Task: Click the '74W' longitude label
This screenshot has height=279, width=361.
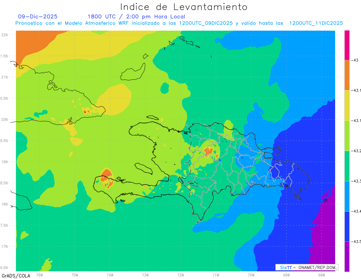Action: coord(110,275)
